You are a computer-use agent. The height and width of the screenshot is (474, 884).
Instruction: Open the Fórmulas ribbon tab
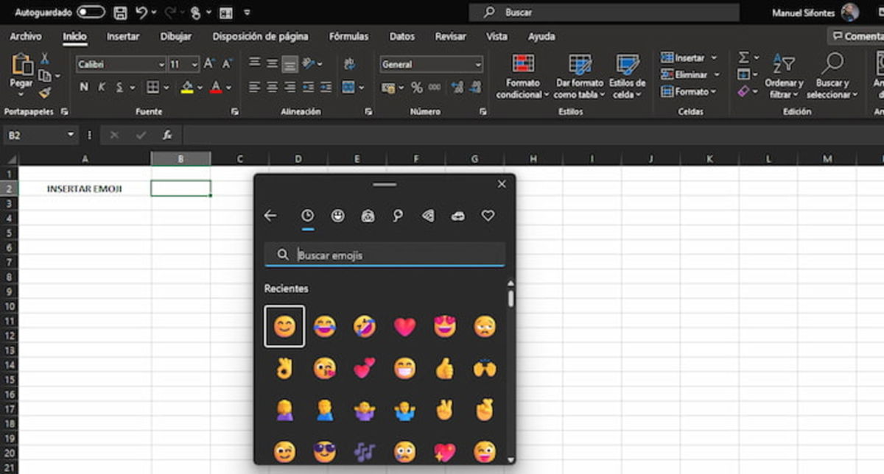point(348,36)
